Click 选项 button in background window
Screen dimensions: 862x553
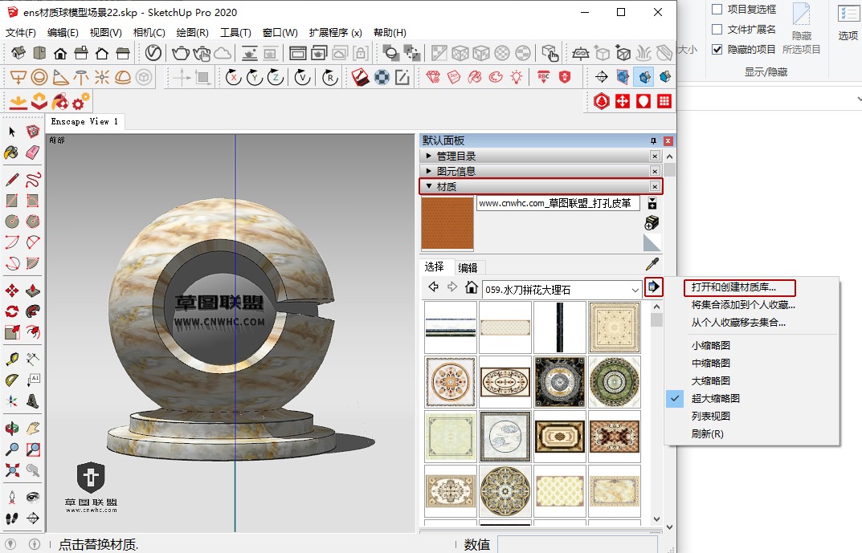848,22
